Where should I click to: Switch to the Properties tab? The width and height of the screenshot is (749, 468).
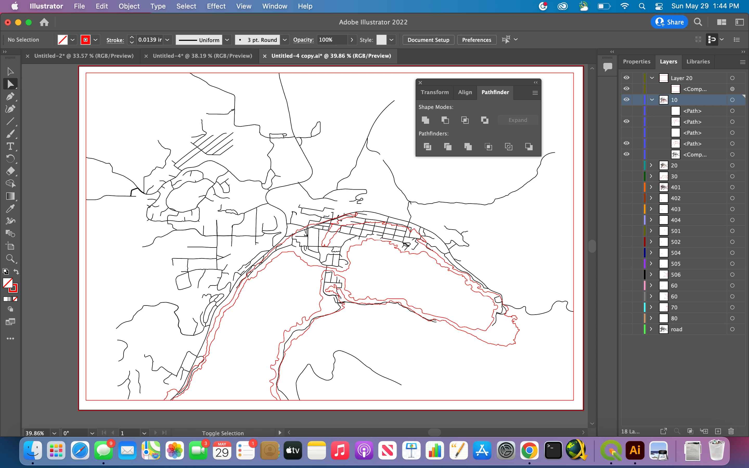click(636, 61)
